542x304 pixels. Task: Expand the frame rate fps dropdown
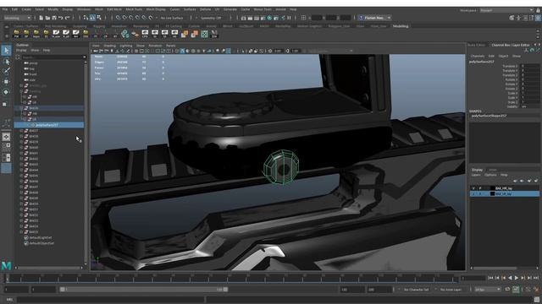click(x=488, y=290)
